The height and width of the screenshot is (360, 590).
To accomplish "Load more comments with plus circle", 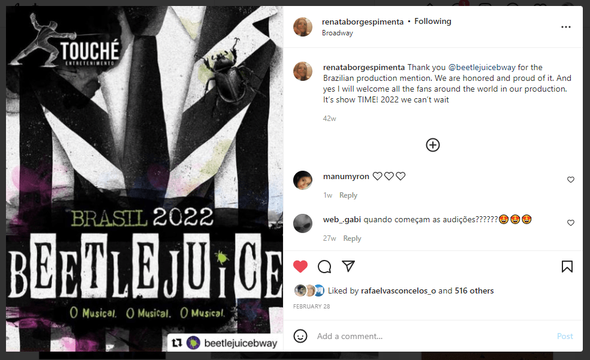I will [433, 145].
